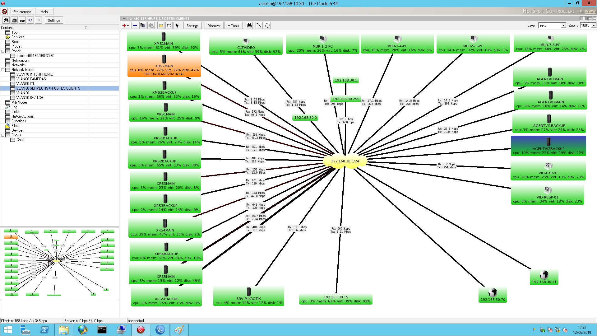Viewport: 597px width, 336px height.
Task: Collapse the Charts tree node
Action: (x=3, y=135)
